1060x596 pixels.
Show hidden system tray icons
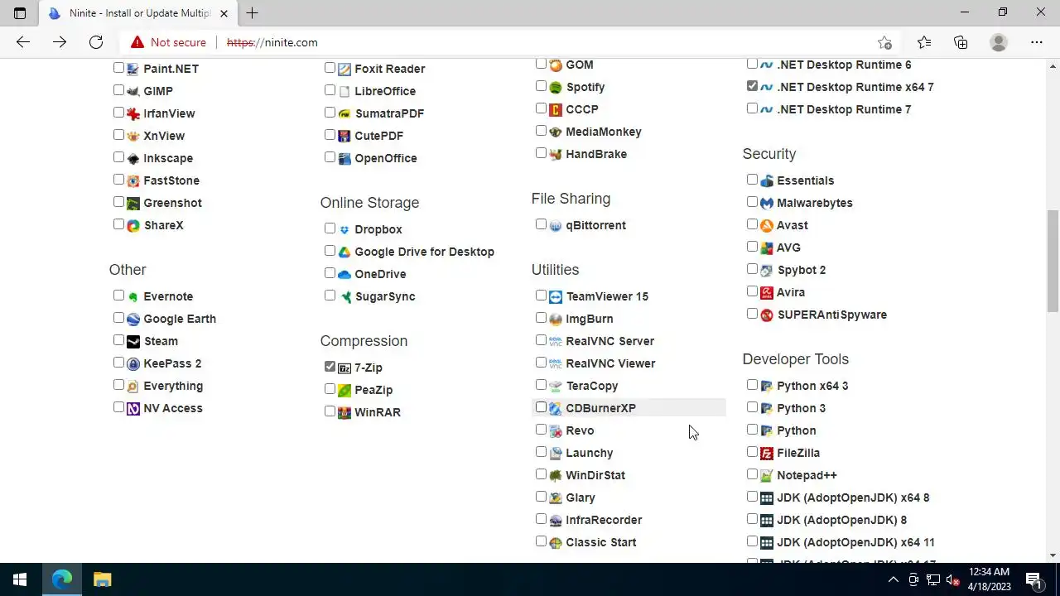[x=894, y=579]
